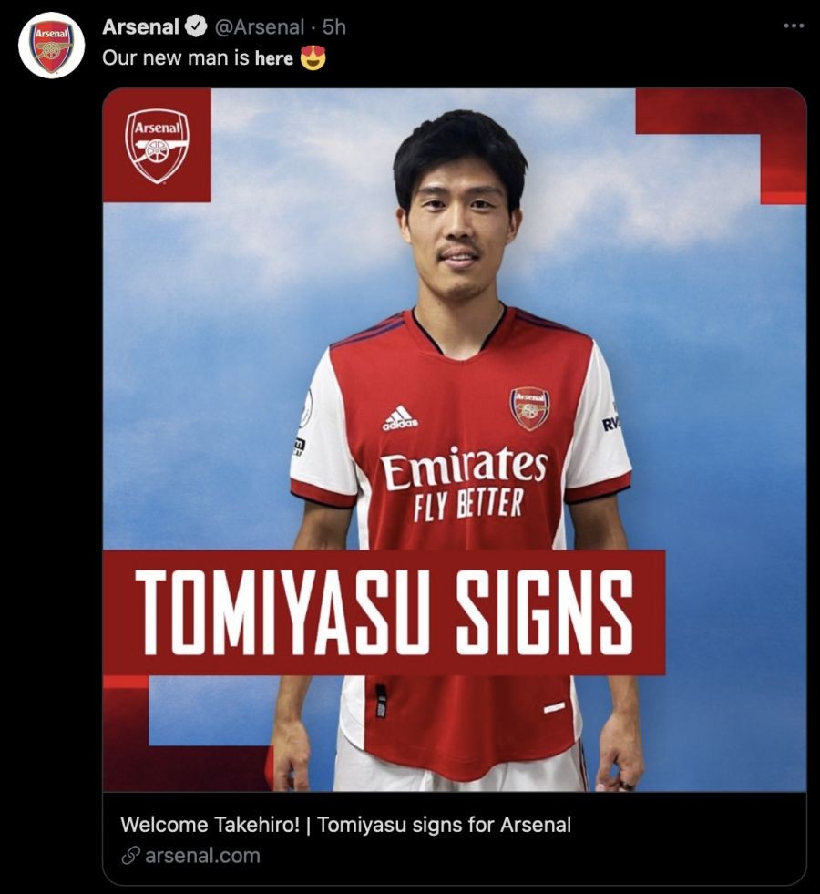Open the @Arsenal handle link
The width and height of the screenshot is (820, 894).
point(260,26)
